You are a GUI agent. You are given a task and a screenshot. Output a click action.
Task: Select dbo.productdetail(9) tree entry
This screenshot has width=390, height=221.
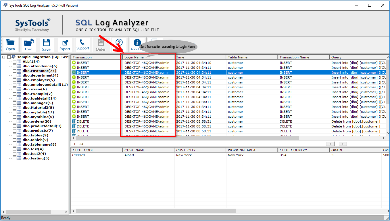(x=42, y=126)
